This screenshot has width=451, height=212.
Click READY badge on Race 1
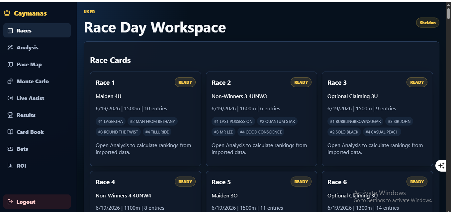point(185,82)
